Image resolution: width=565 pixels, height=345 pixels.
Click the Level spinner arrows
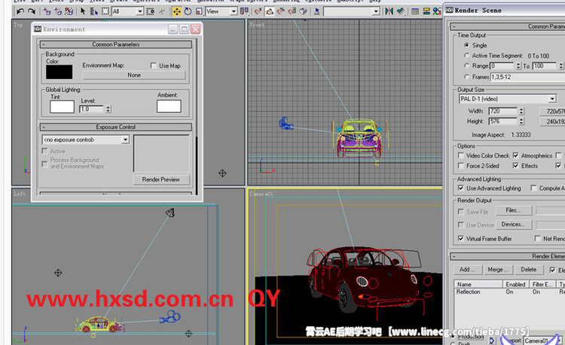(108, 109)
